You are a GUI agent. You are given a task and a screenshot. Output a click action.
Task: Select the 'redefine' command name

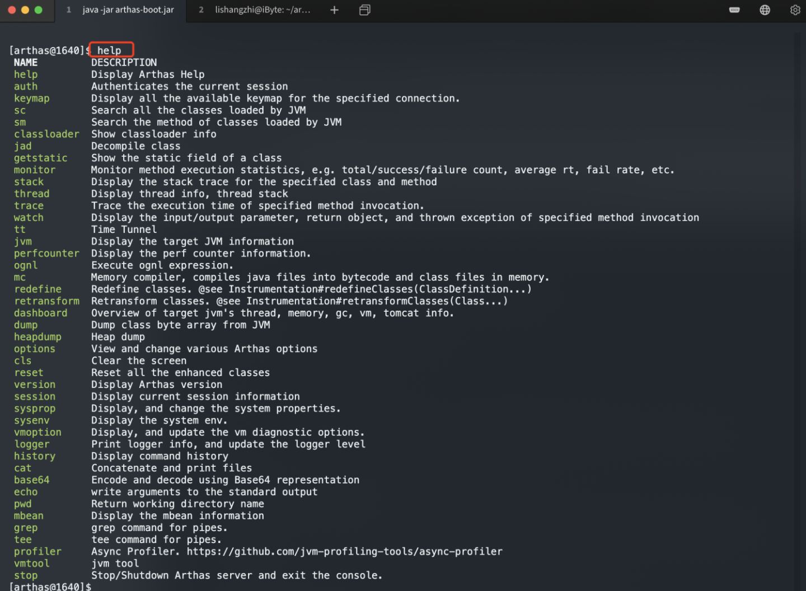[x=38, y=289]
